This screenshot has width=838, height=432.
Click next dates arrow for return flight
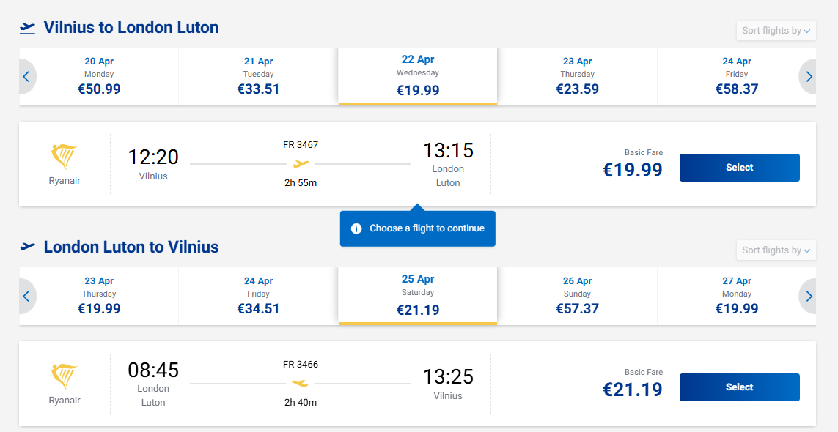pos(809,296)
